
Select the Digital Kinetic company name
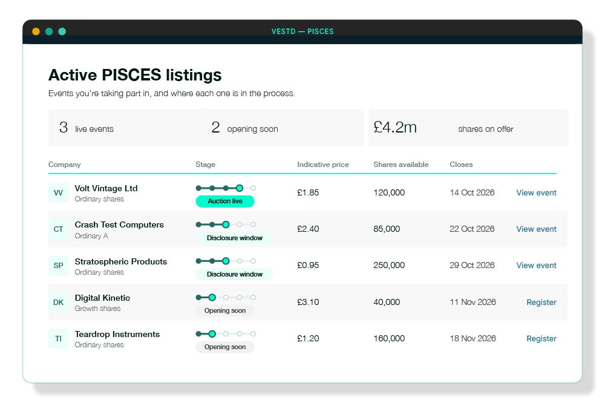coord(102,298)
